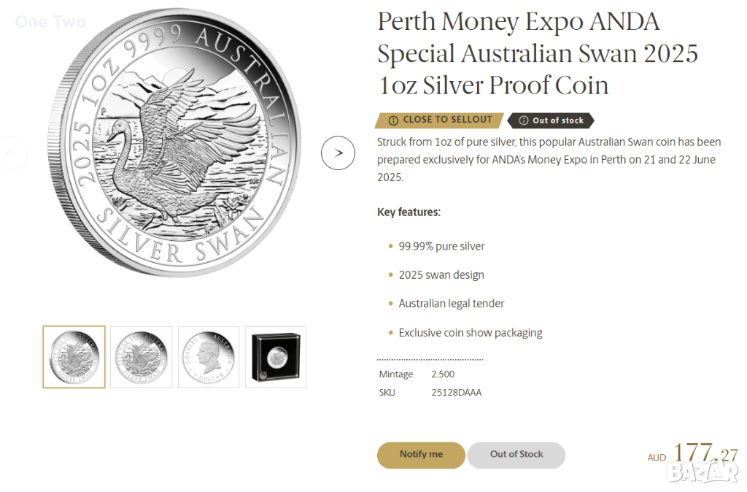Click the Out of Stock button
The image size is (747, 492).
[x=516, y=455]
